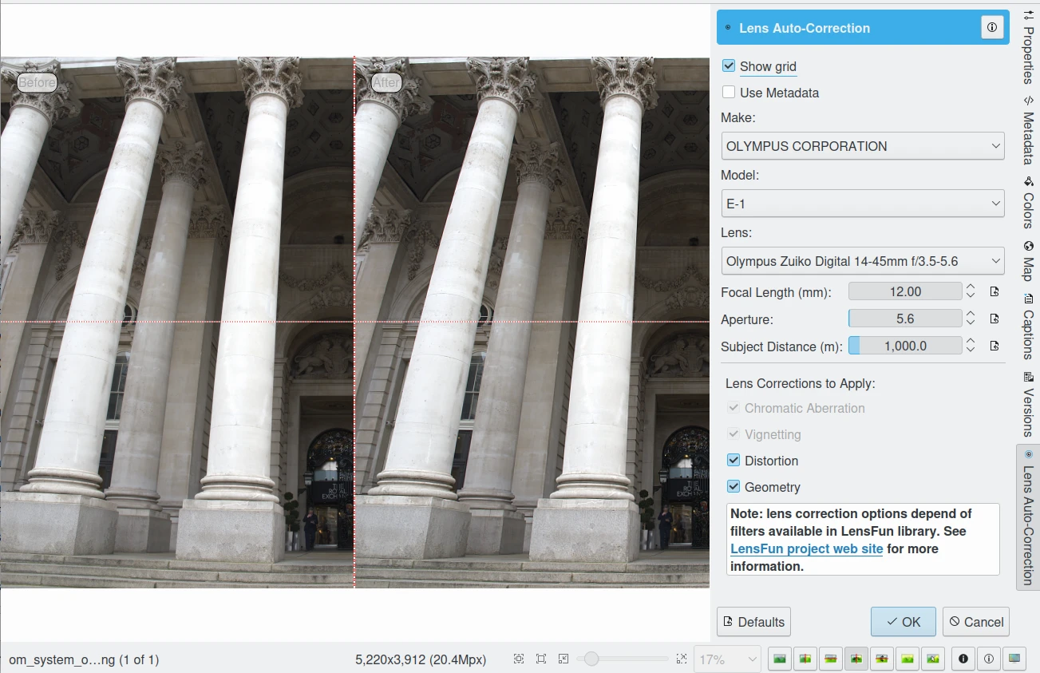Toggle the under-exposure indicator
The height and width of the screenshot is (673, 1040).
[x=963, y=659]
